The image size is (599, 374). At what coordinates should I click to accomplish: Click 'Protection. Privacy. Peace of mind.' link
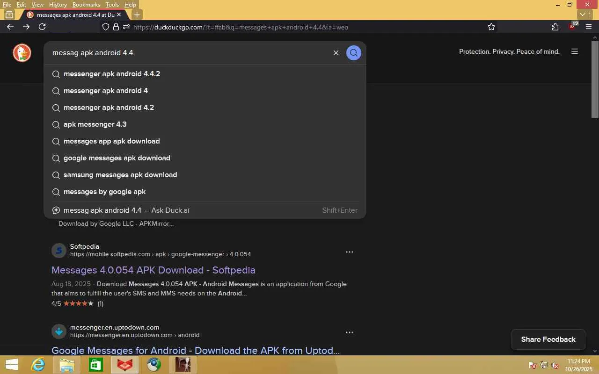point(509,51)
